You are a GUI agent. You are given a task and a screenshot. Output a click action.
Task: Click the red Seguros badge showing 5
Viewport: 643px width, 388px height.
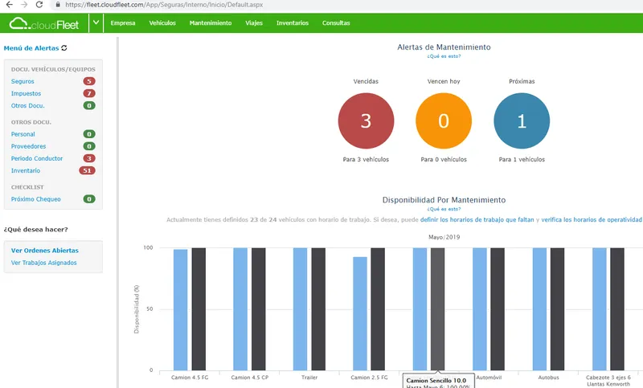89,81
